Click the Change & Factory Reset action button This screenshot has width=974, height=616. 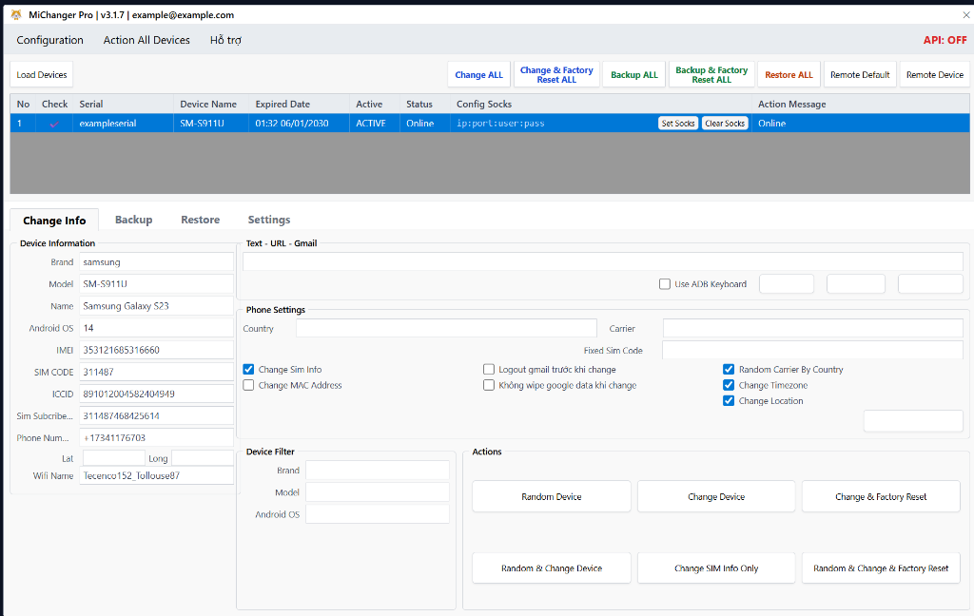pos(881,497)
